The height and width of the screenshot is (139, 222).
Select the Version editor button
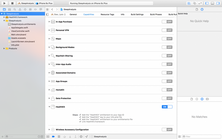tap(200, 3)
